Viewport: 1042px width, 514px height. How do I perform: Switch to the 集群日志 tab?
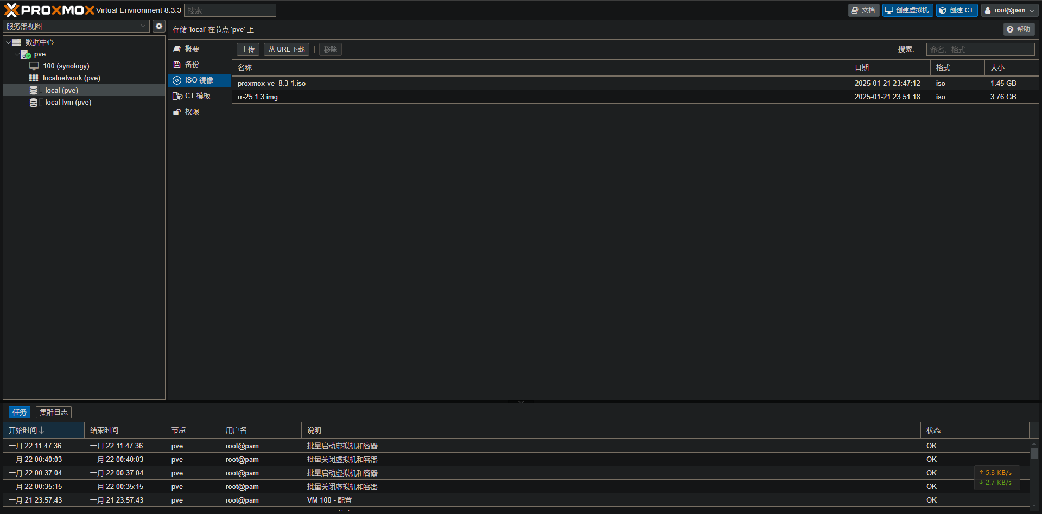[54, 413]
